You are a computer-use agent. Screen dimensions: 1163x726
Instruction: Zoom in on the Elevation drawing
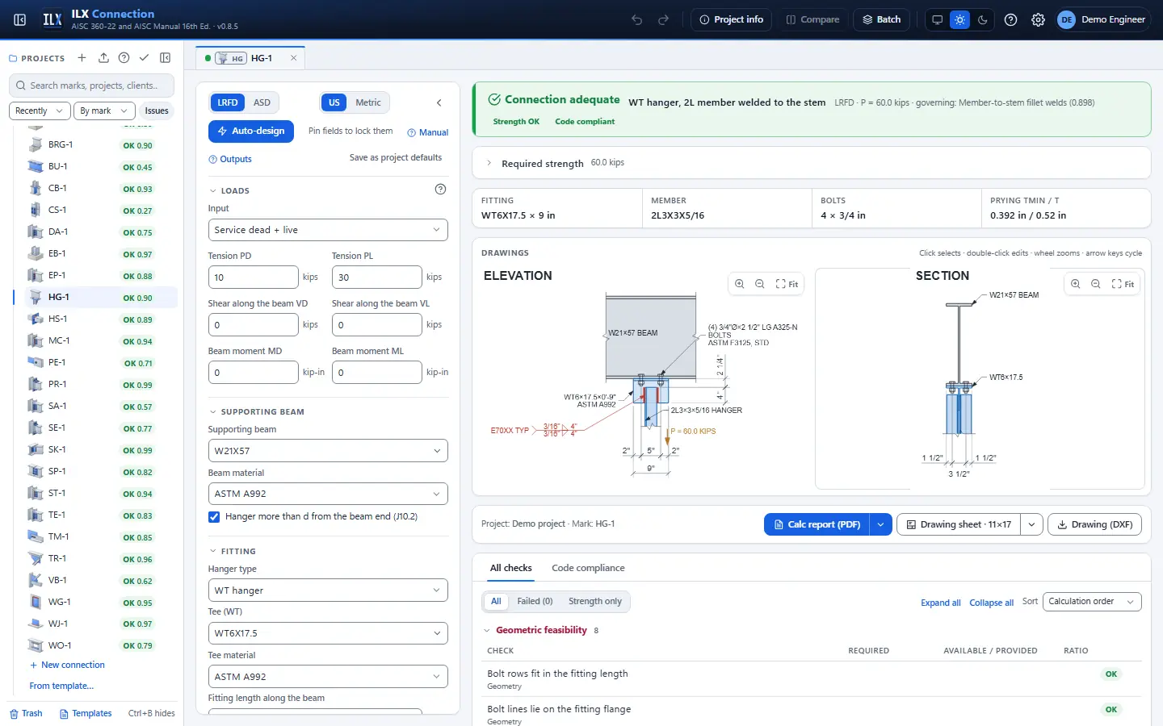pyautogui.click(x=739, y=284)
